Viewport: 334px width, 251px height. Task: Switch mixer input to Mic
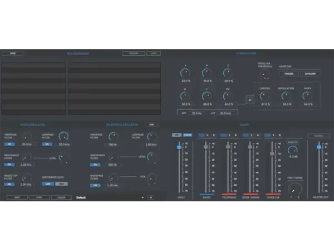coord(177,135)
